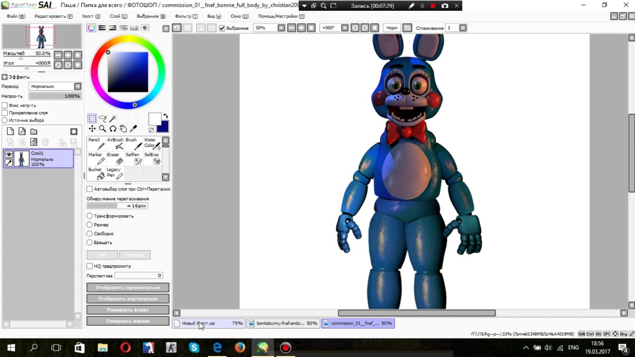
Task: Click the Eyedropper color picker tool
Action: [x=133, y=129]
